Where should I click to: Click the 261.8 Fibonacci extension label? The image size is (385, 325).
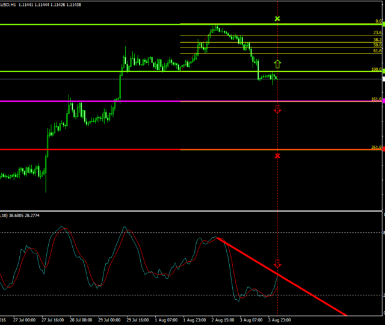point(377,147)
